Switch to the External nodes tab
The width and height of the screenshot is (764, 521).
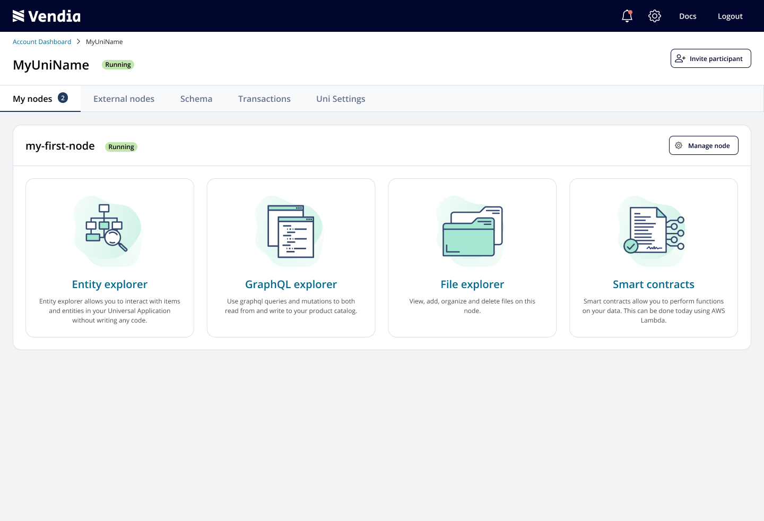(x=124, y=99)
